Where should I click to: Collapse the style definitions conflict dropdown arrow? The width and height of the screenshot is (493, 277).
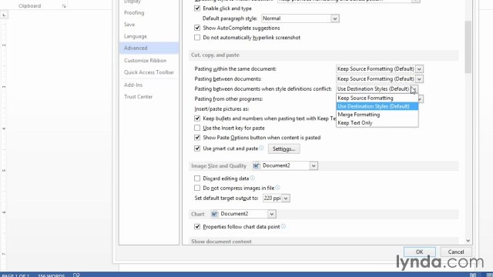414,89
